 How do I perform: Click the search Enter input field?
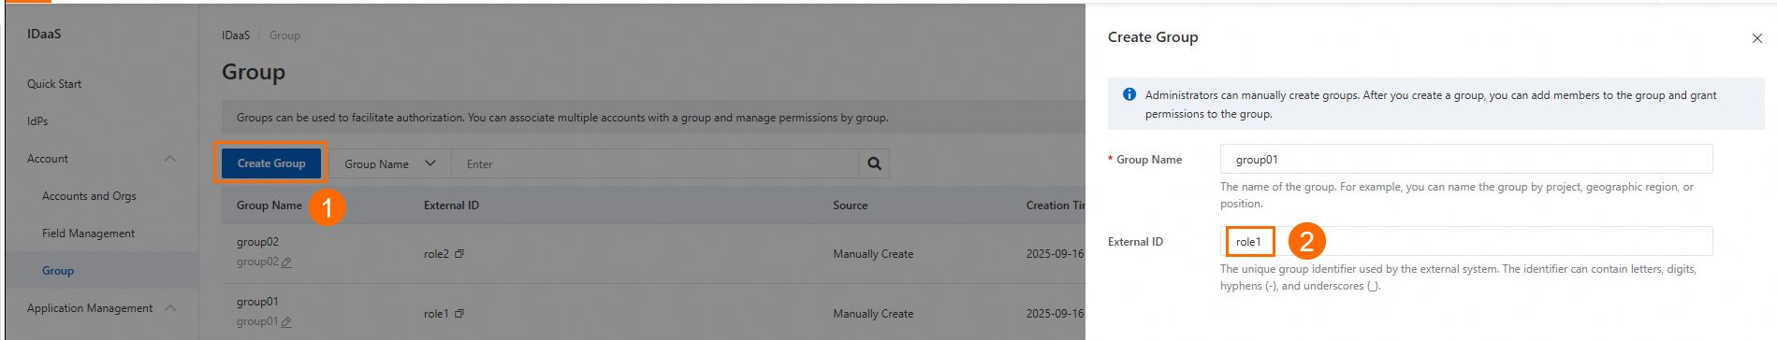[655, 163]
